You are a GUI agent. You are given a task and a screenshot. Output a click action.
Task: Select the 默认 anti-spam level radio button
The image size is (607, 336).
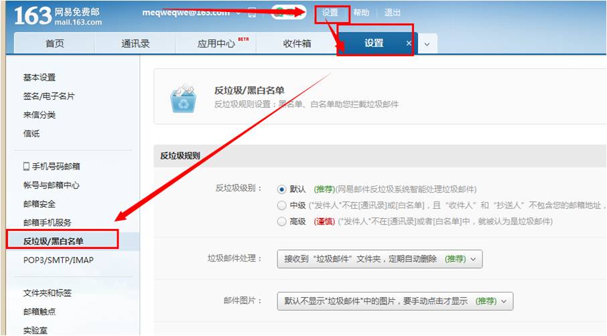(x=282, y=189)
